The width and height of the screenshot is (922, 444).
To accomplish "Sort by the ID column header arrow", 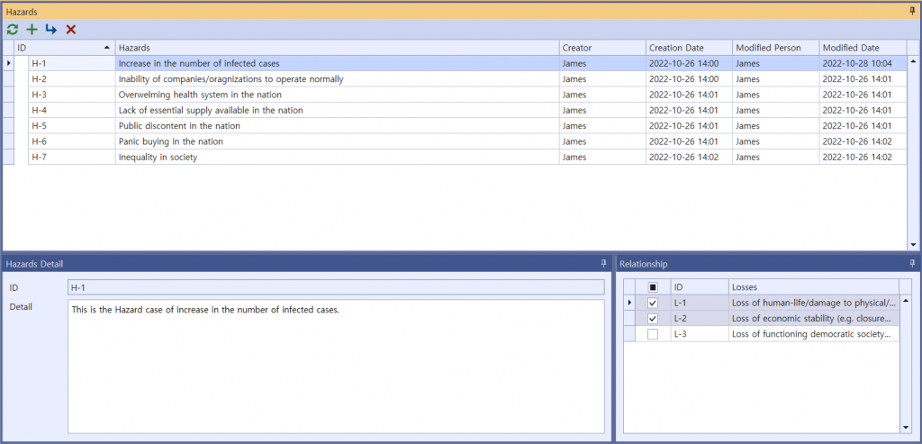I will pos(107,47).
